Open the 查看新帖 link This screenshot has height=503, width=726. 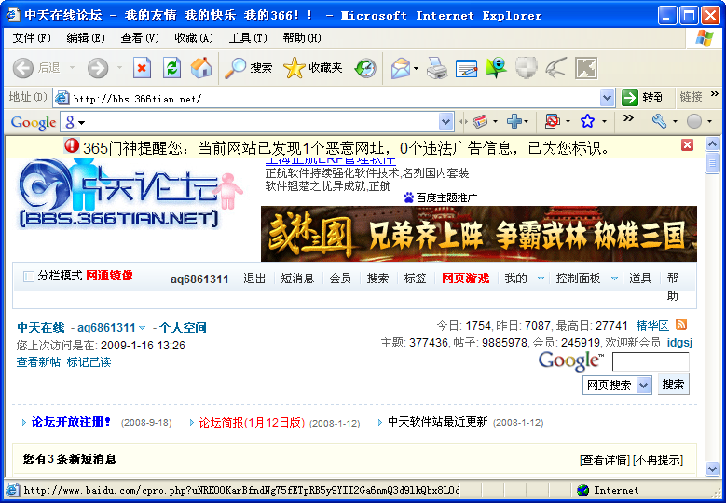tap(38, 361)
